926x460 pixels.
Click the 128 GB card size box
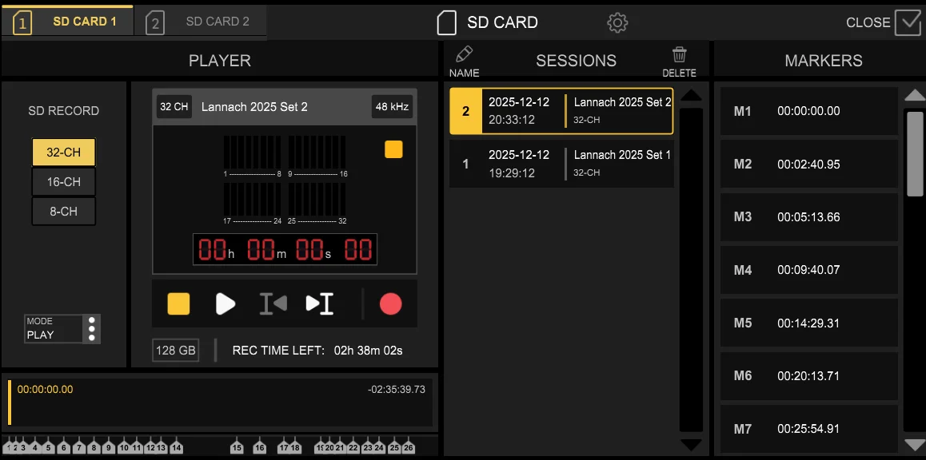click(175, 350)
